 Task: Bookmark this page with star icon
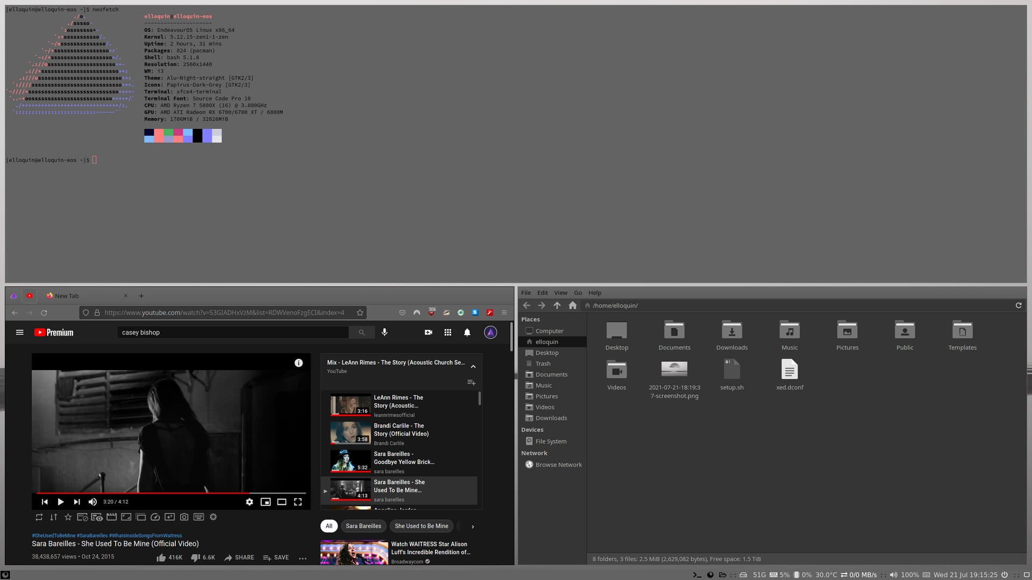coord(360,313)
